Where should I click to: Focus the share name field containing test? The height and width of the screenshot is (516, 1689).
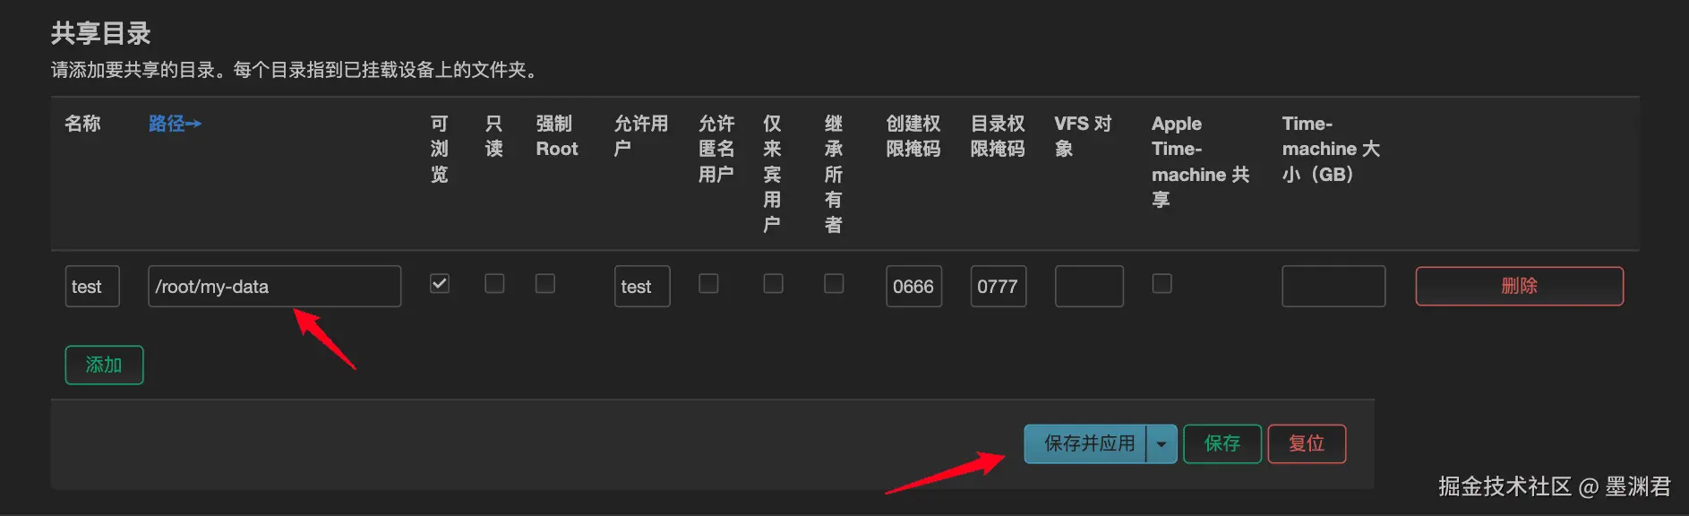[x=92, y=287]
